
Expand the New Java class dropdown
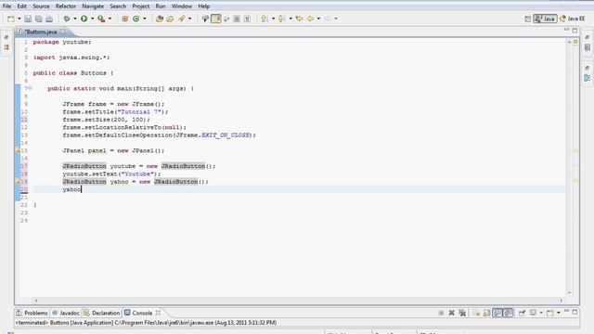coord(145,19)
